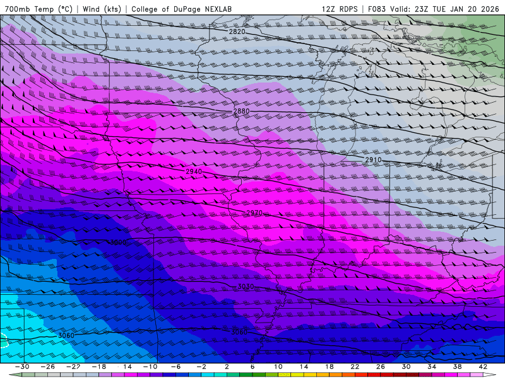Viewport: 505px width, 378px height.
Task: Click the -6 value on the temperature scale
Action: (175, 367)
